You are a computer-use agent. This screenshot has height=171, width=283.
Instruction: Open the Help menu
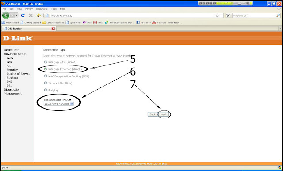[x=62, y=9]
